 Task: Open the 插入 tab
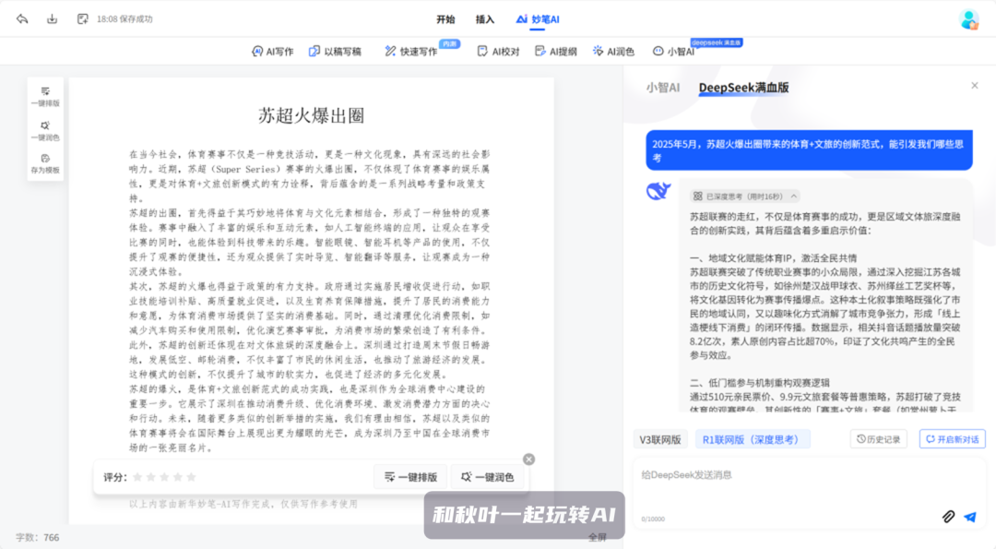coord(485,19)
